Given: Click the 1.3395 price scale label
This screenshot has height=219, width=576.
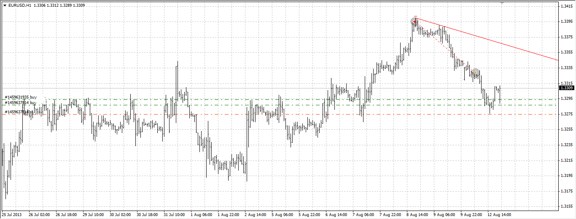Looking at the screenshot, I should click(x=566, y=22).
